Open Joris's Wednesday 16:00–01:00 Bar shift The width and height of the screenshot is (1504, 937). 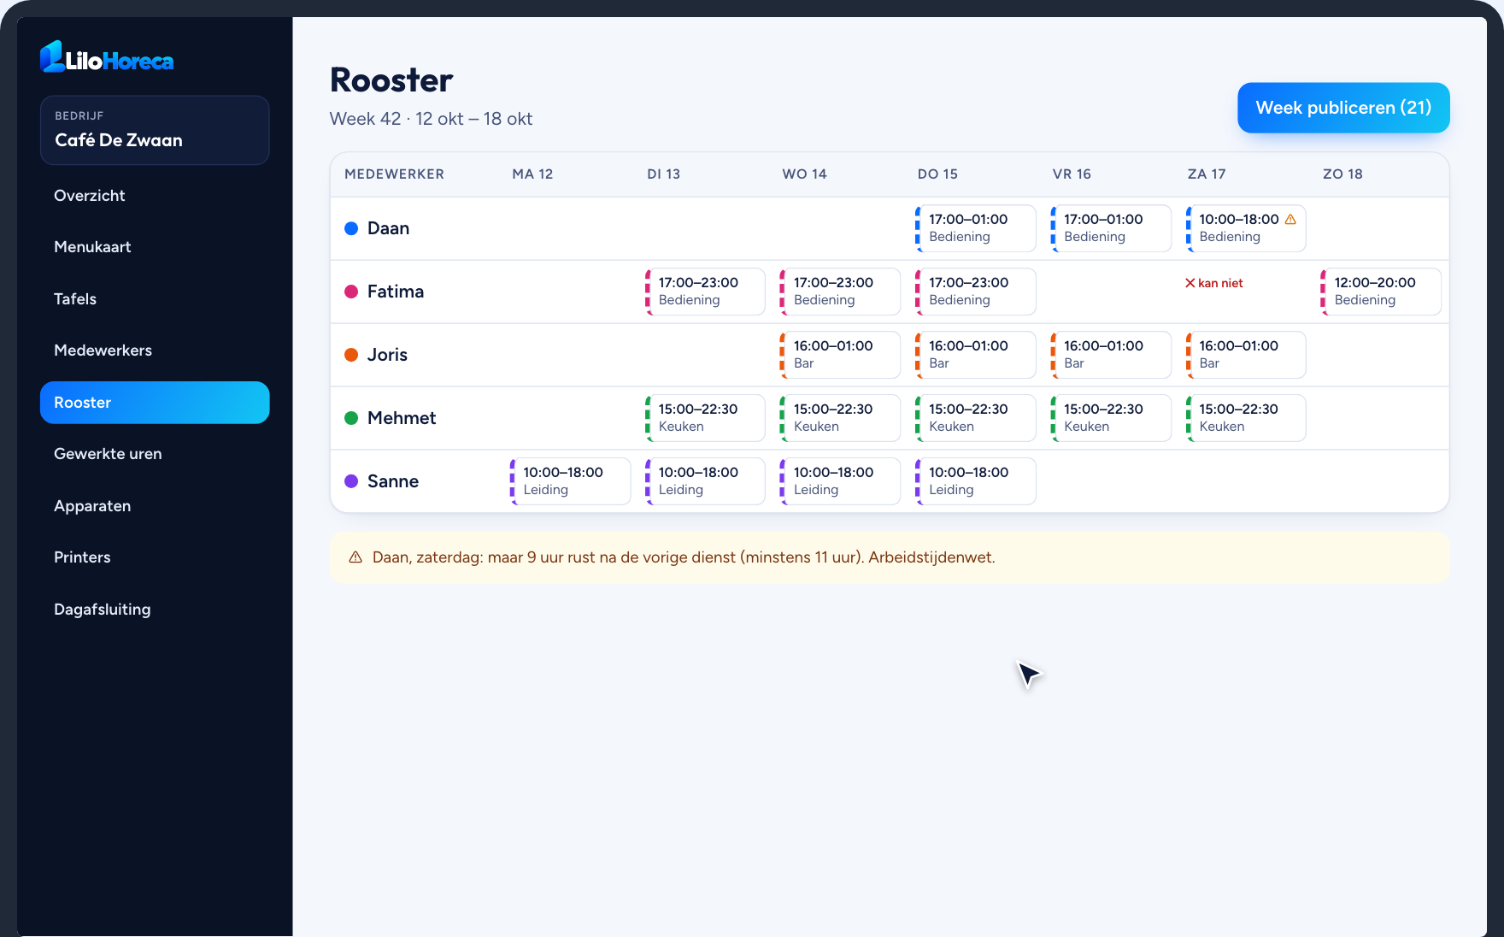point(840,355)
